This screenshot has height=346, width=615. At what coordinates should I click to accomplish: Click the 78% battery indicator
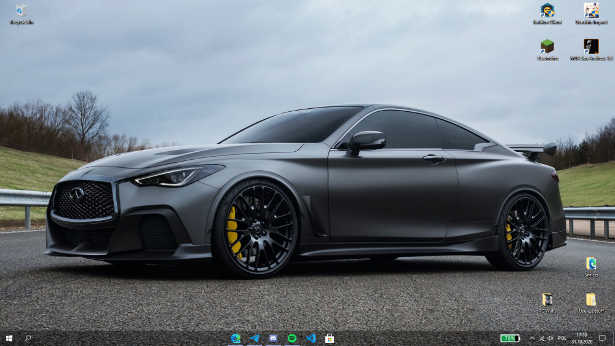[x=510, y=338]
